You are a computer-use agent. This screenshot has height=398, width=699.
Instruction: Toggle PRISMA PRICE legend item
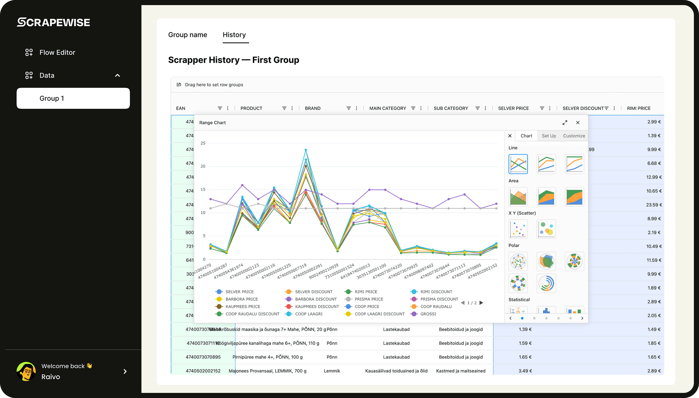[x=369, y=299]
